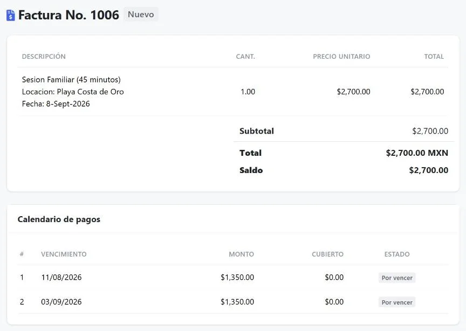Click the Calendario de pagos heading
The width and height of the screenshot is (466, 331).
59,219
